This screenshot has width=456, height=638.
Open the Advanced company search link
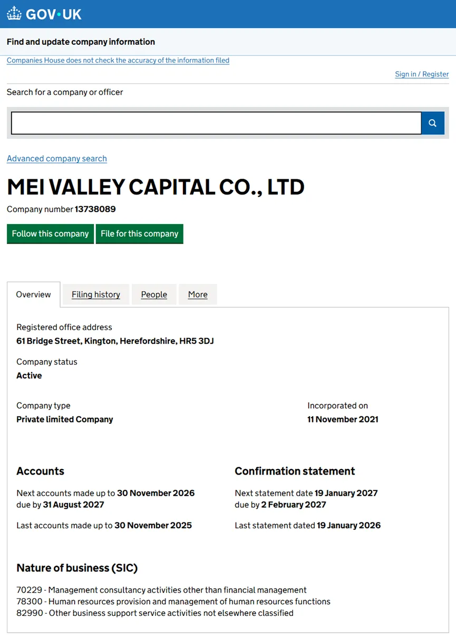pyautogui.click(x=57, y=159)
